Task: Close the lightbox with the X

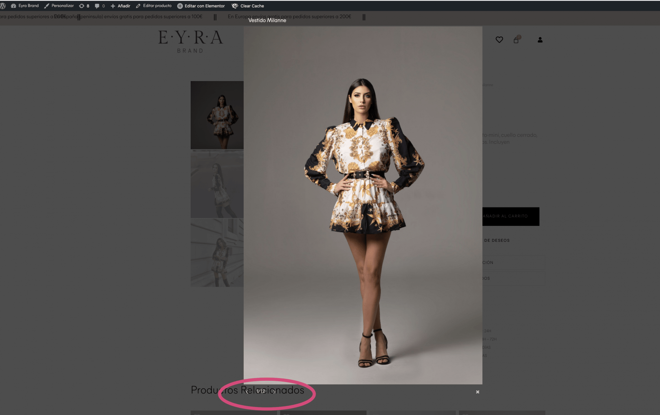Action: [478, 392]
